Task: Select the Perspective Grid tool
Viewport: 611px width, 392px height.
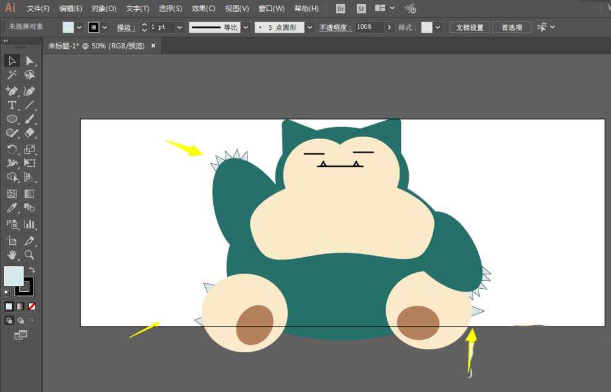Action: click(29, 177)
